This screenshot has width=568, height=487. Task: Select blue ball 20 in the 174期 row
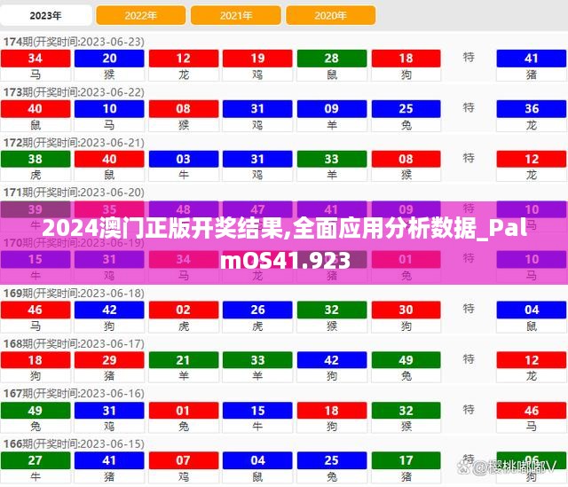point(109,59)
